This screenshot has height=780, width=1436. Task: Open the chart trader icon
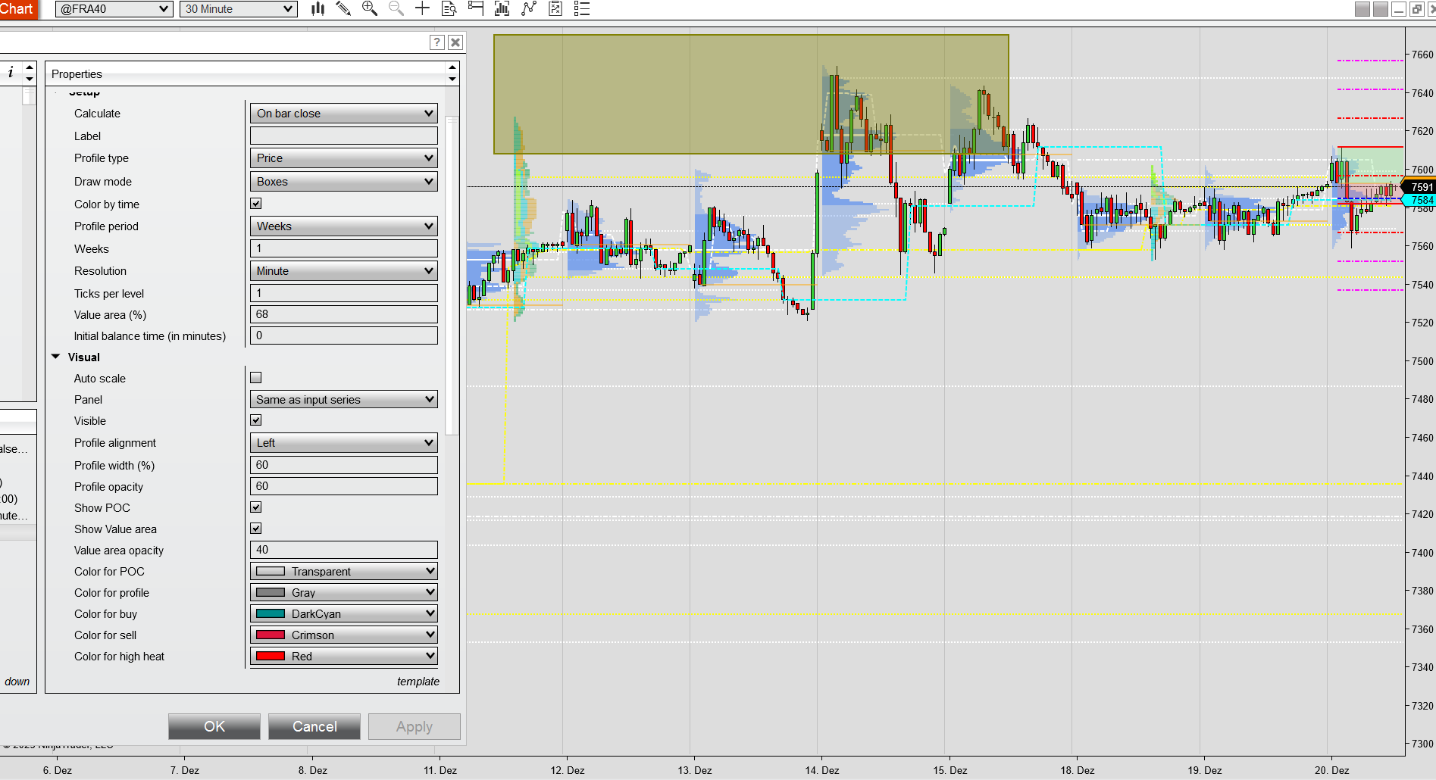coord(476,9)
